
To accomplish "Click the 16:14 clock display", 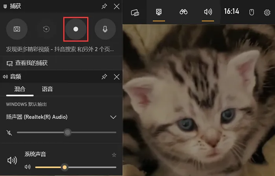I will (231, 11).
